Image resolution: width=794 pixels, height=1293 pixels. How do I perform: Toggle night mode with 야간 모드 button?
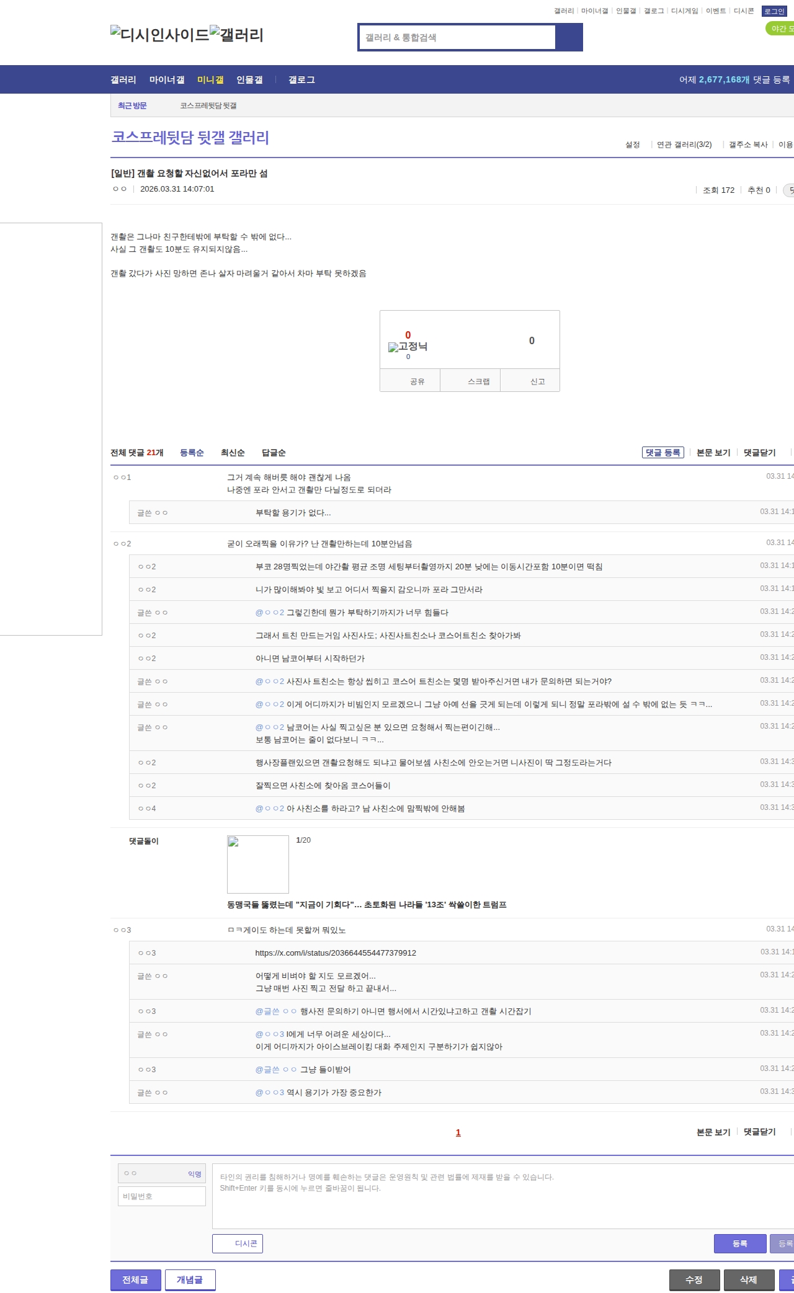click(x=781, y=29)
